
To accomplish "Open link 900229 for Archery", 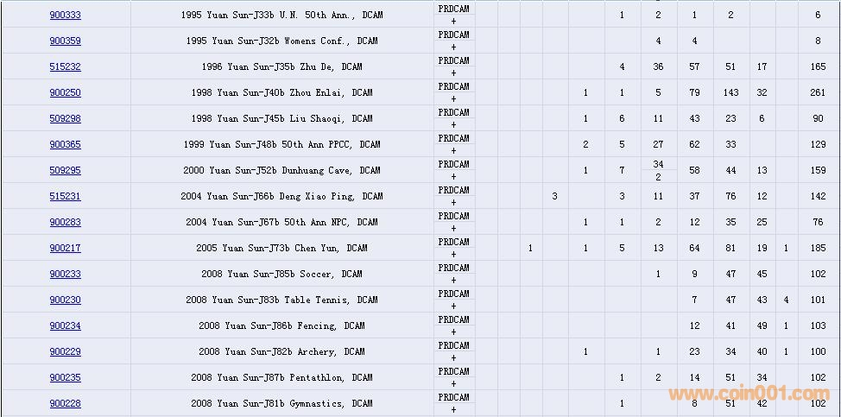I will click(x=65, y=351).
